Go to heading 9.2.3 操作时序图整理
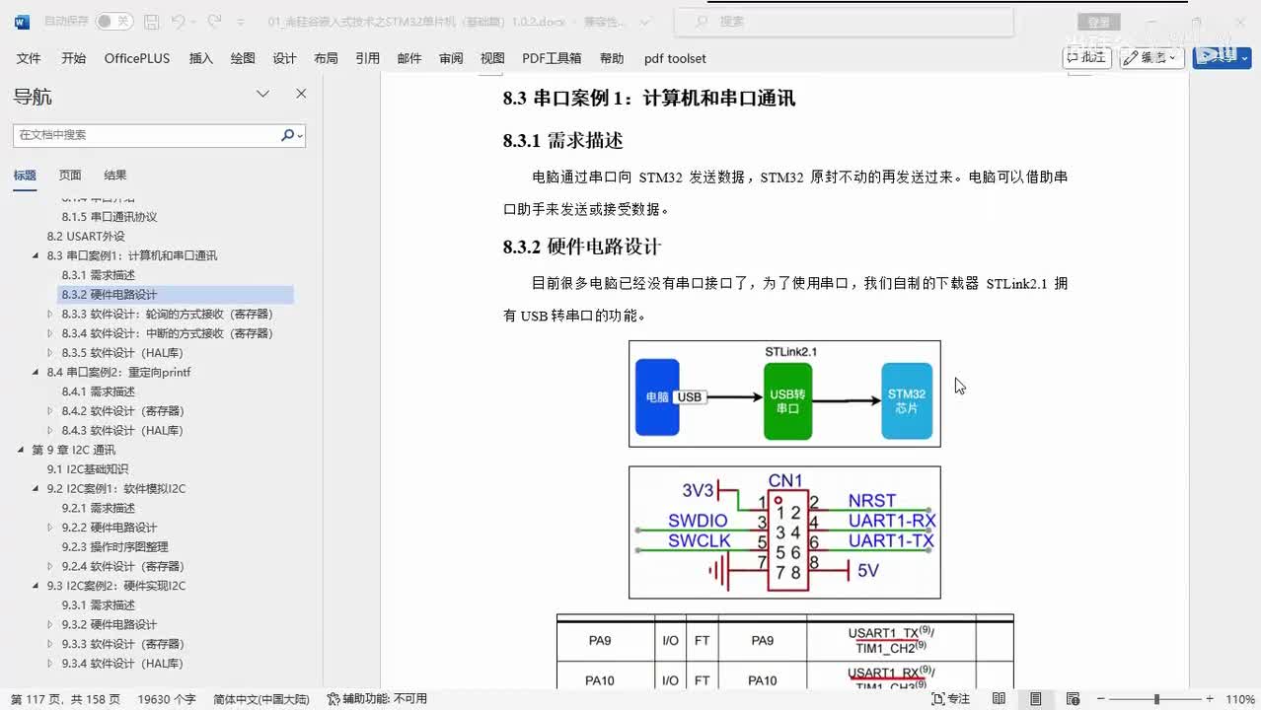 click(114, 547)
